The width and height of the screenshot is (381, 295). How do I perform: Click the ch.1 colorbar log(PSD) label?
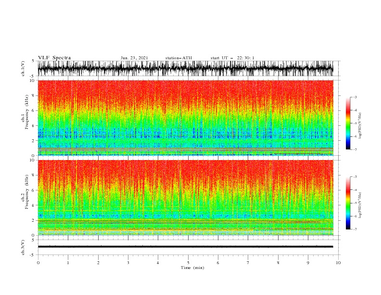click(360, 126)
